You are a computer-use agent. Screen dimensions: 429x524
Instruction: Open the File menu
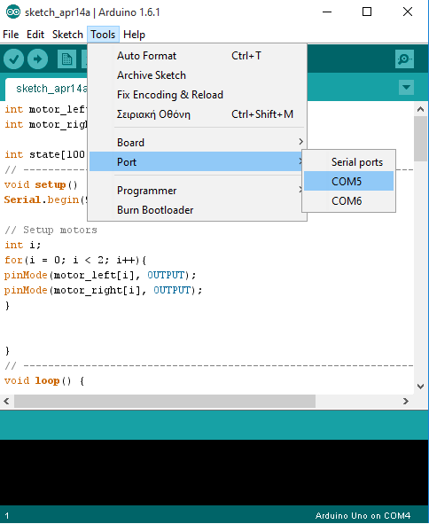pos(11,35)
